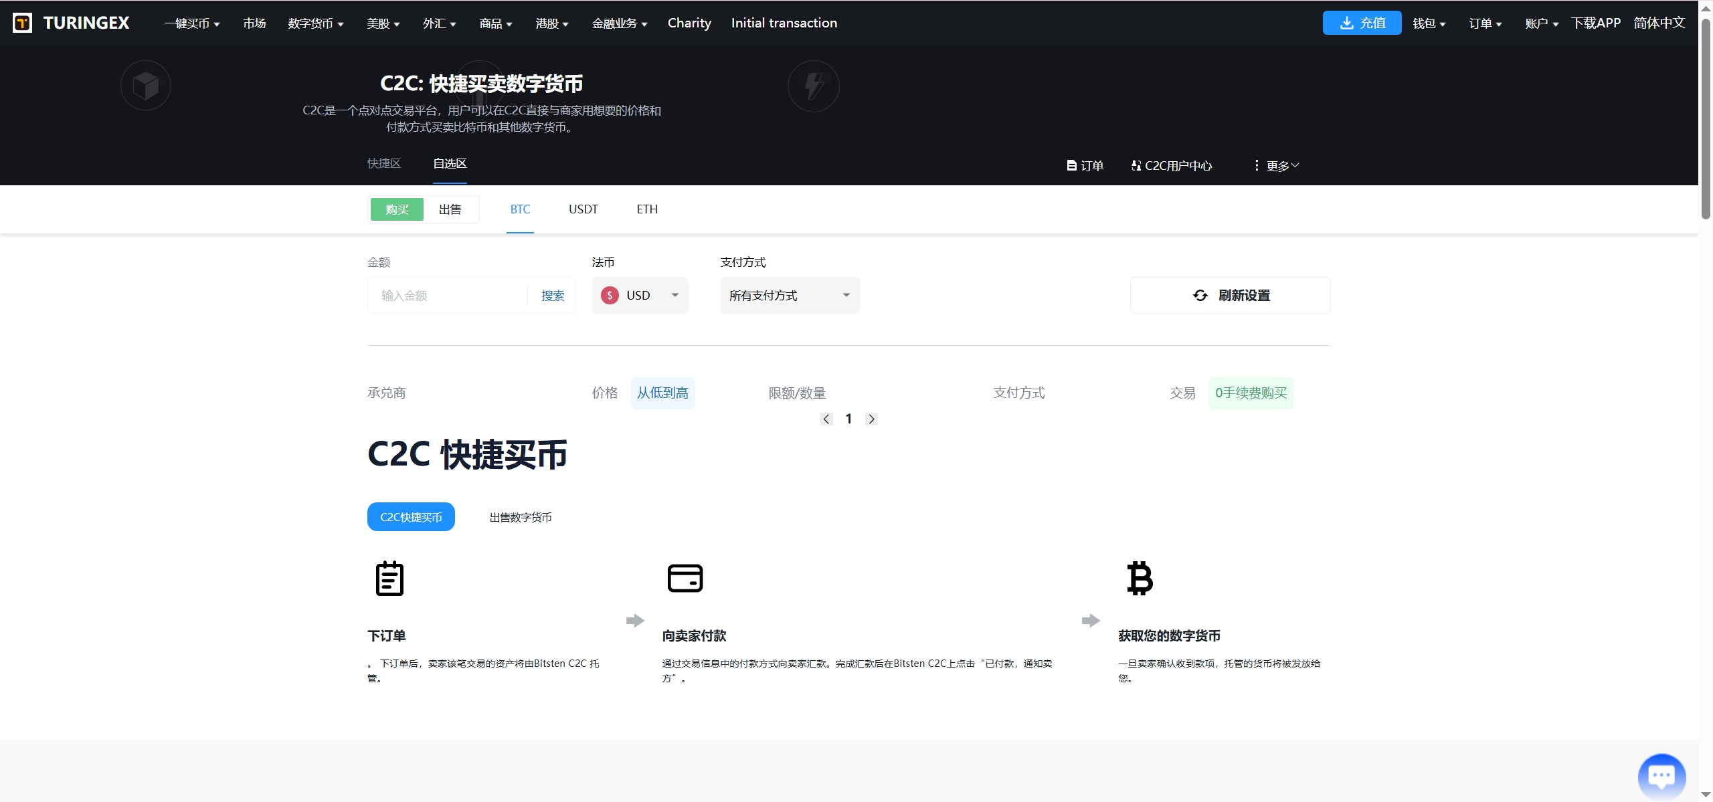Click 支付方式 column header in table
Viewport: 1713px width, 802px height.
coord(1019,393)
